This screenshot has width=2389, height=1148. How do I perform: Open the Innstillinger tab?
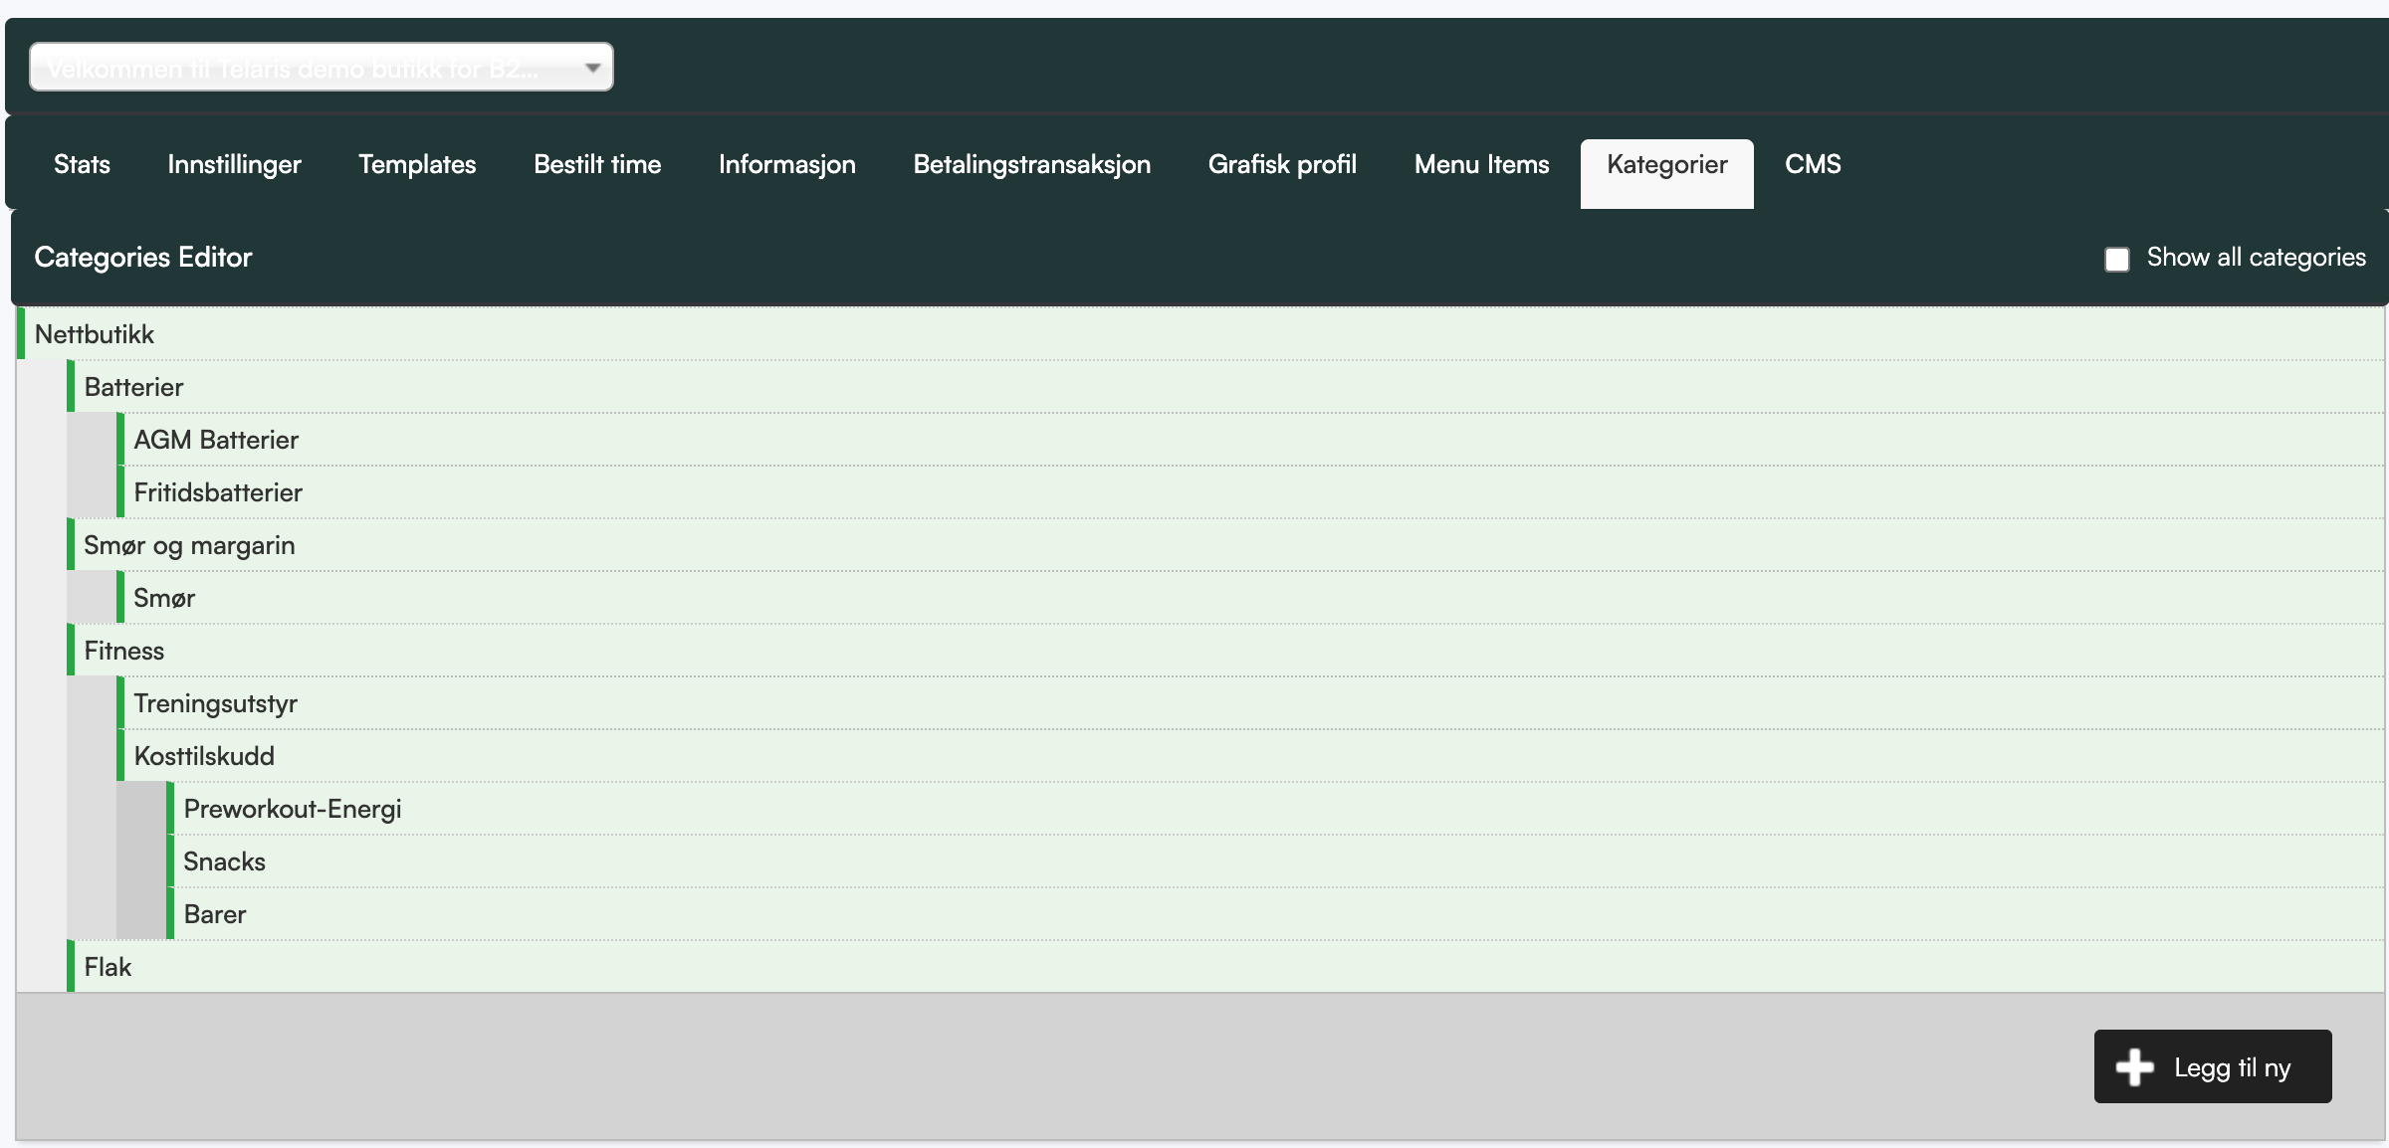pos(234,164)
